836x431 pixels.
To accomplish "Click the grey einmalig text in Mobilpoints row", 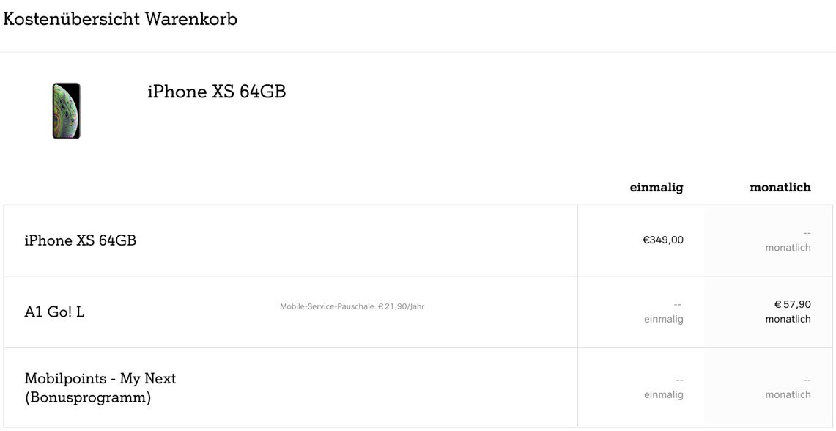I will (x=663, y=394).
